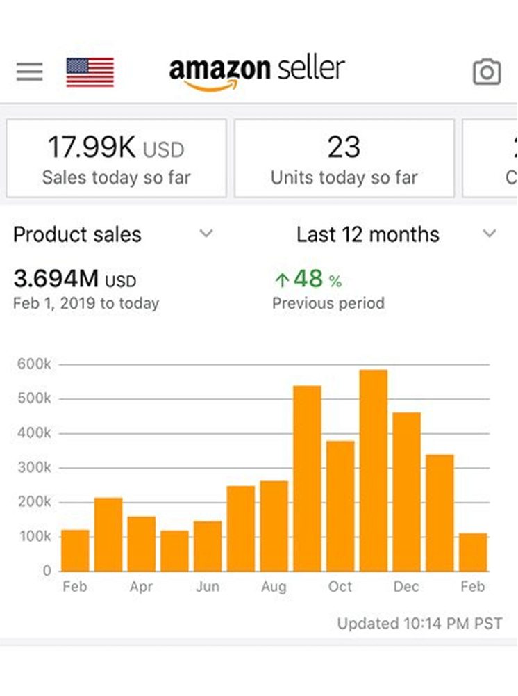This screenshot has width=518, height=696.
Task: Click the chevron beside Last 12 months
Action: 490,234
